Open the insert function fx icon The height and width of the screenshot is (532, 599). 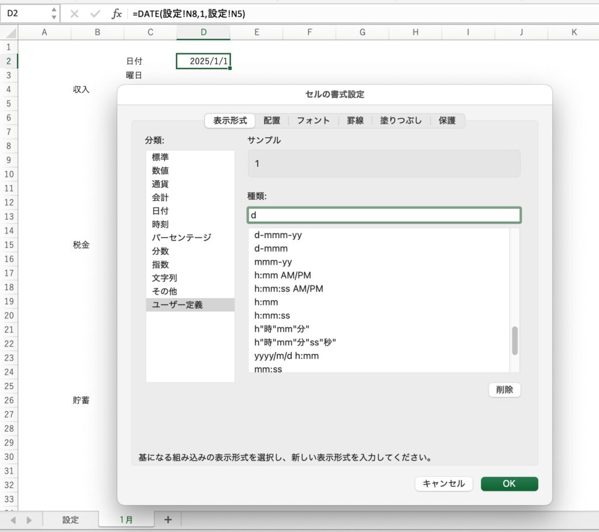tap(116, 13)
